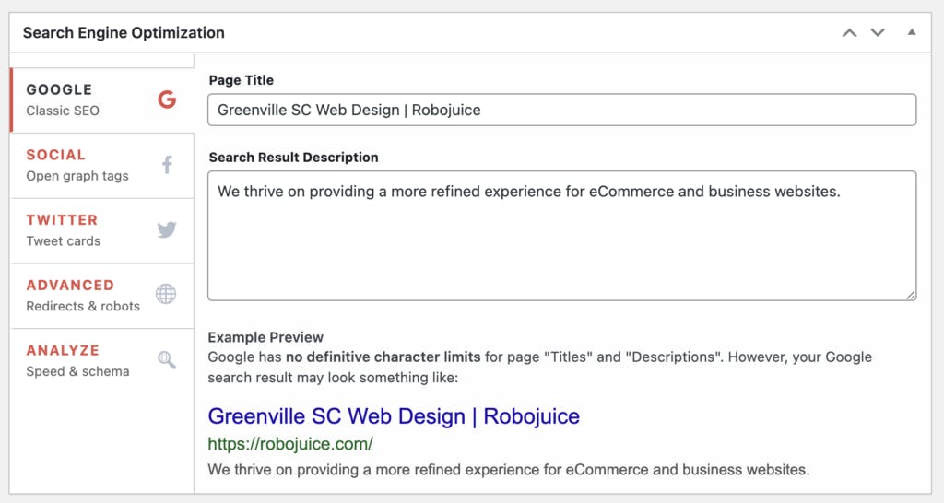944x503 pixels.
Task: Click the magnifying glass icon beside Analyze
Action: [167, 360]
